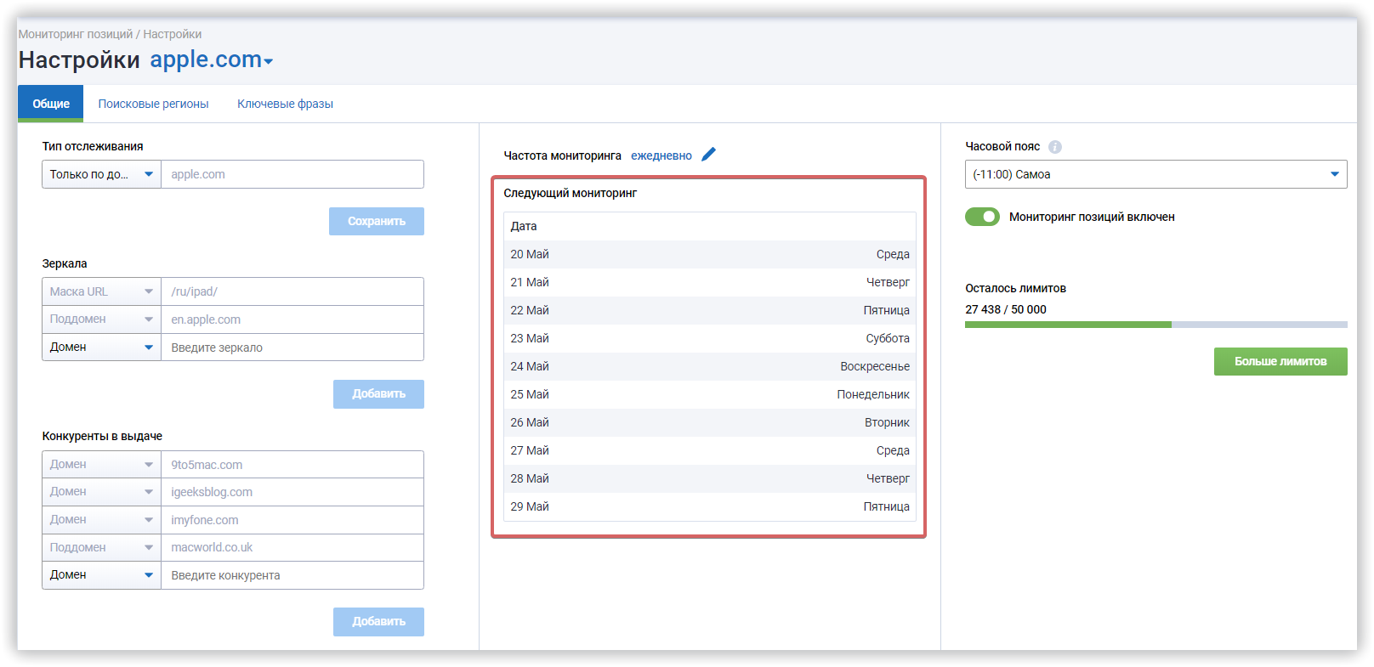Click the '23 Май' date row
1374x667 pixels.
click(x=710, y=338)
